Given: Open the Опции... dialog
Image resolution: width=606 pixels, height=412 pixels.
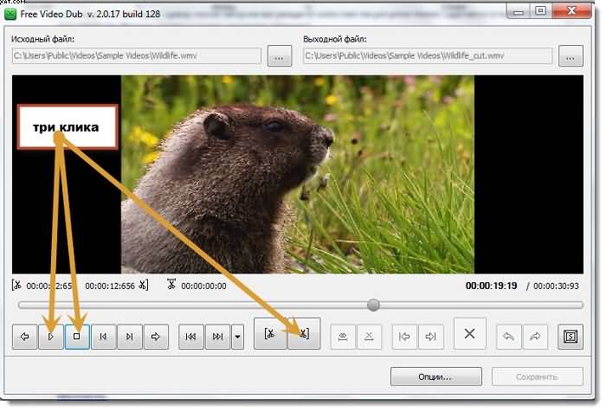Looking at the screenshot, I should [x=436, y=377].
